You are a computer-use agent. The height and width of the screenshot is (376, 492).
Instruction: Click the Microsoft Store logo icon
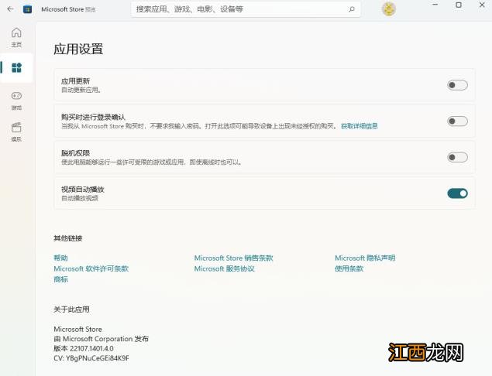tap(28, 9)
